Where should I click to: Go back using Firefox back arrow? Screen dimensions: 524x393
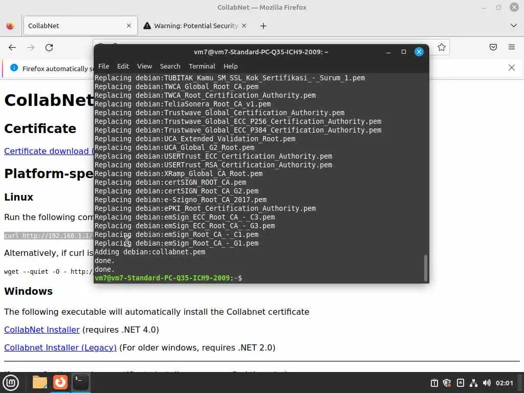pyautogui.click(x=12, y=48)
